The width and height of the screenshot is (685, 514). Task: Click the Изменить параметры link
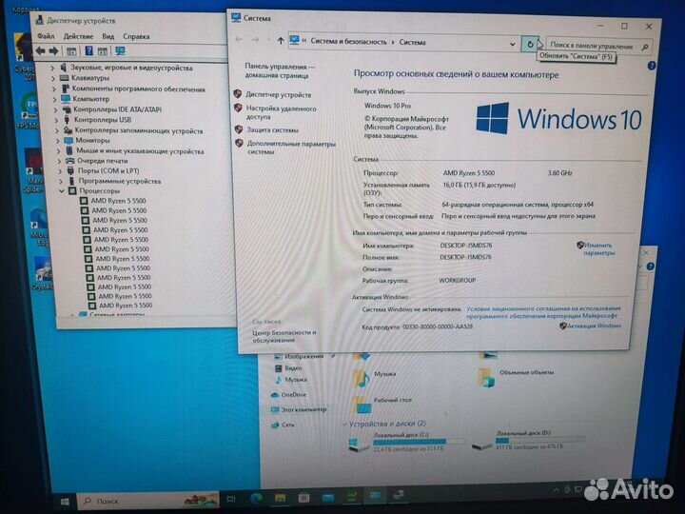pyautogui.click(x=598, y=248)
